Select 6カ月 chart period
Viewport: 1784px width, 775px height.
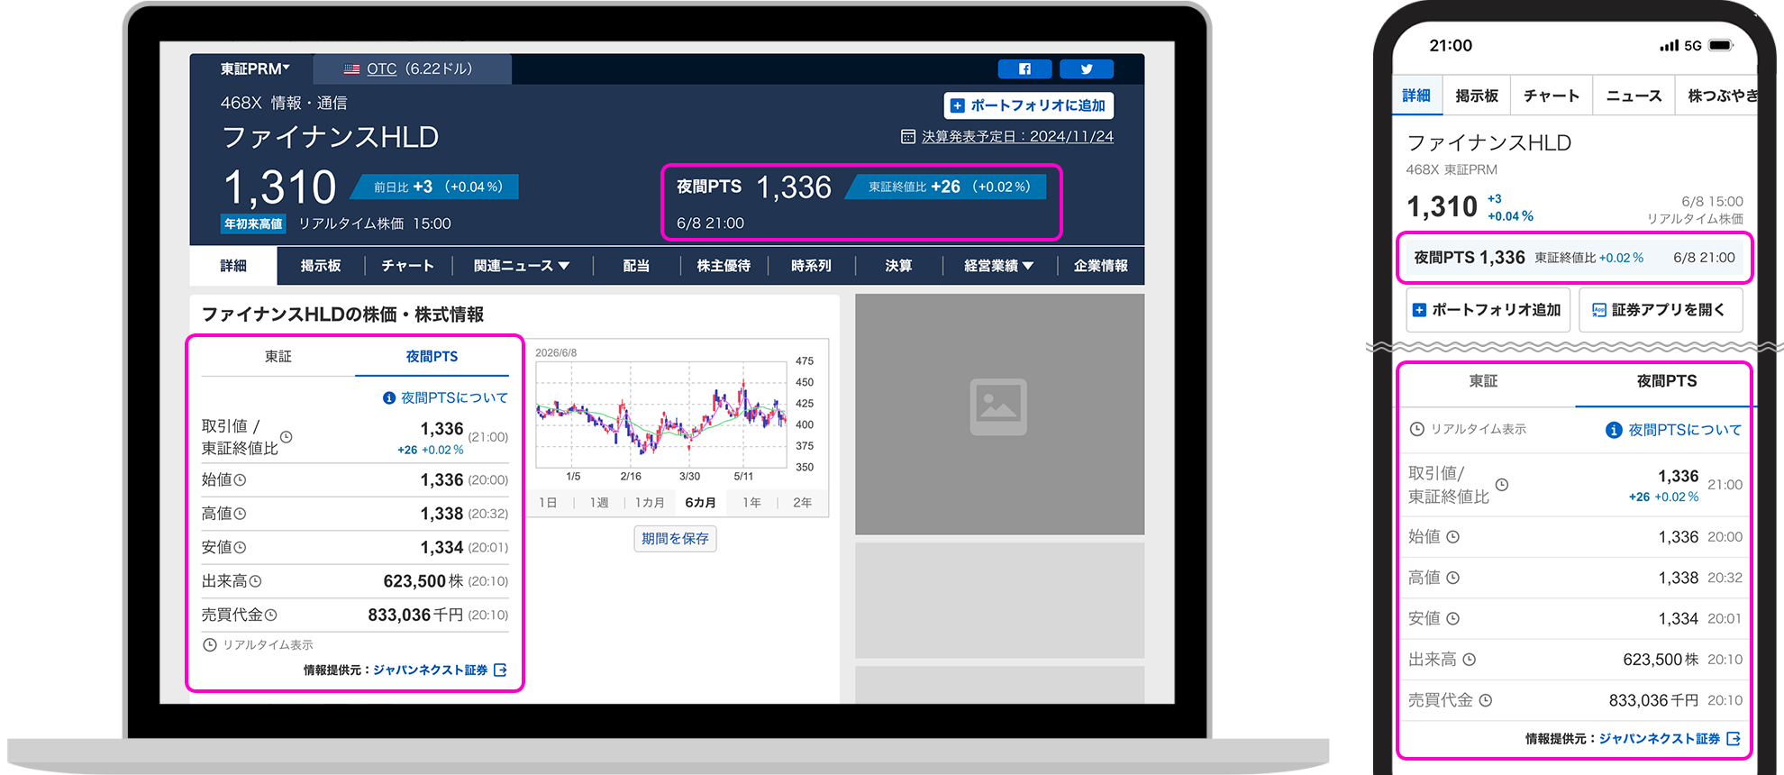point(700,503)
